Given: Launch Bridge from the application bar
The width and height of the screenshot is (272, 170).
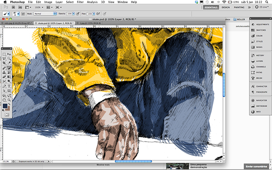Looking at the screenshot, I should [x=13, y=7].
